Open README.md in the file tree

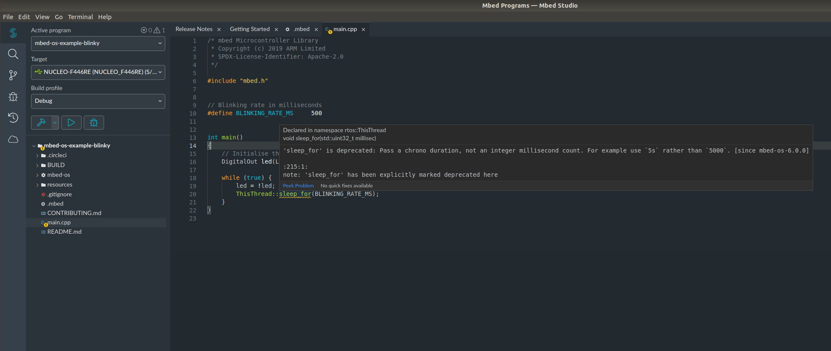pos(64,232)
